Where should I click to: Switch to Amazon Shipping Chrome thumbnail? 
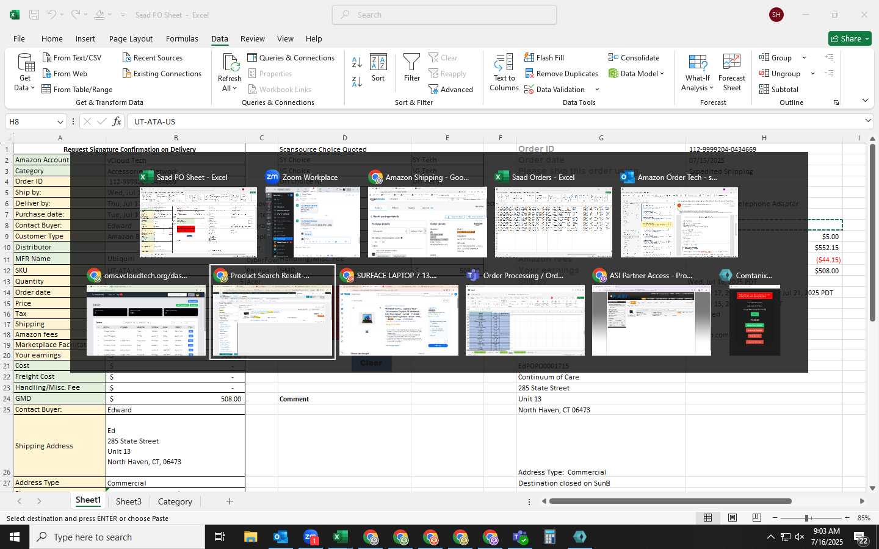[427, 222]
